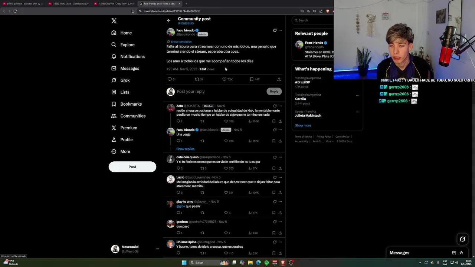Expand the More menu in sidebar
Image resolution: width=475 pixels, height=267 pixels.
[x=121, y=151]
